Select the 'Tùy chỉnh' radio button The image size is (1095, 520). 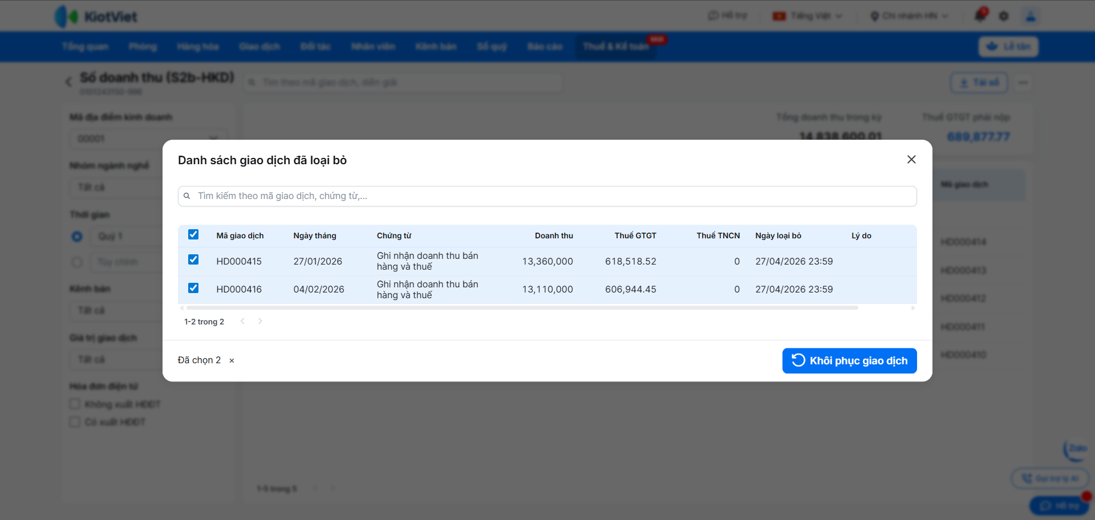coord(77,262)
